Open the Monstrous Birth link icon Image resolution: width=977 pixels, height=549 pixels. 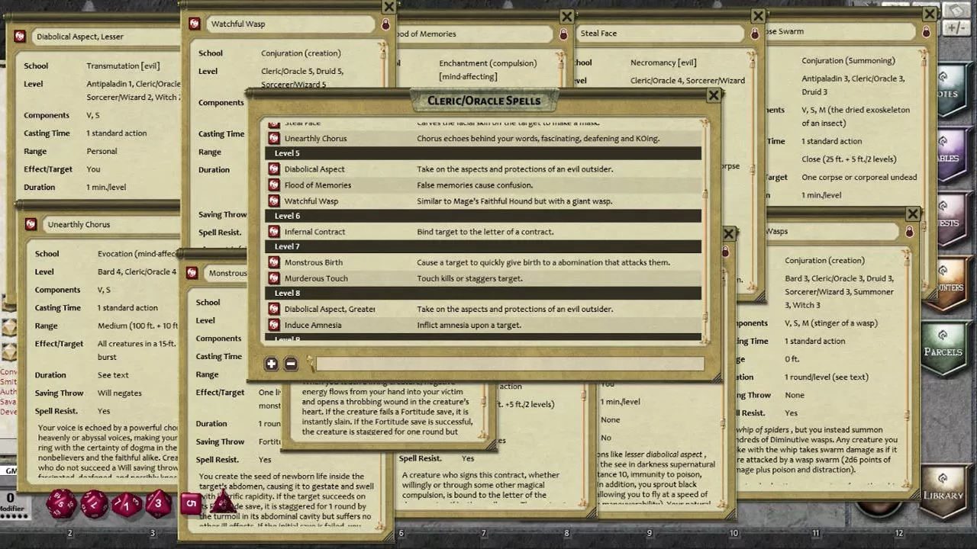point(274,262)
